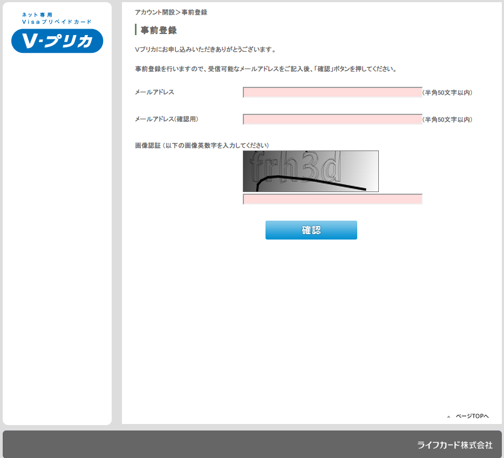Click the 事前登録 section heading

click(159, 30)
